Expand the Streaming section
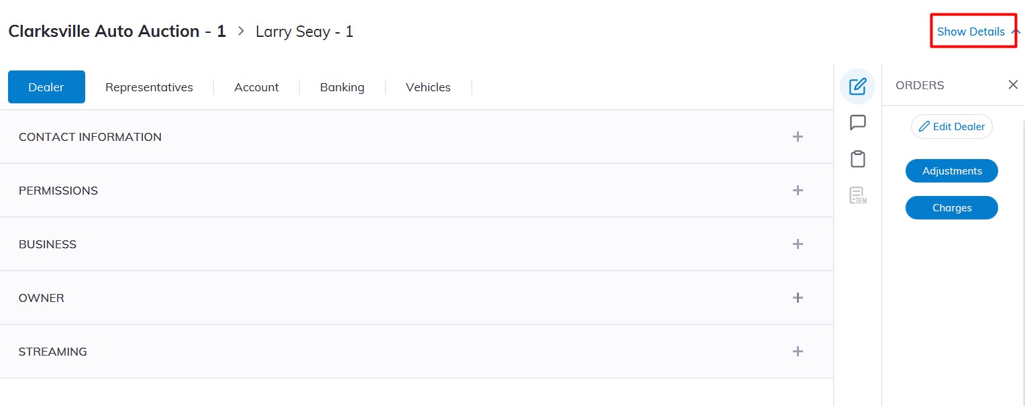 click(798, 352)
